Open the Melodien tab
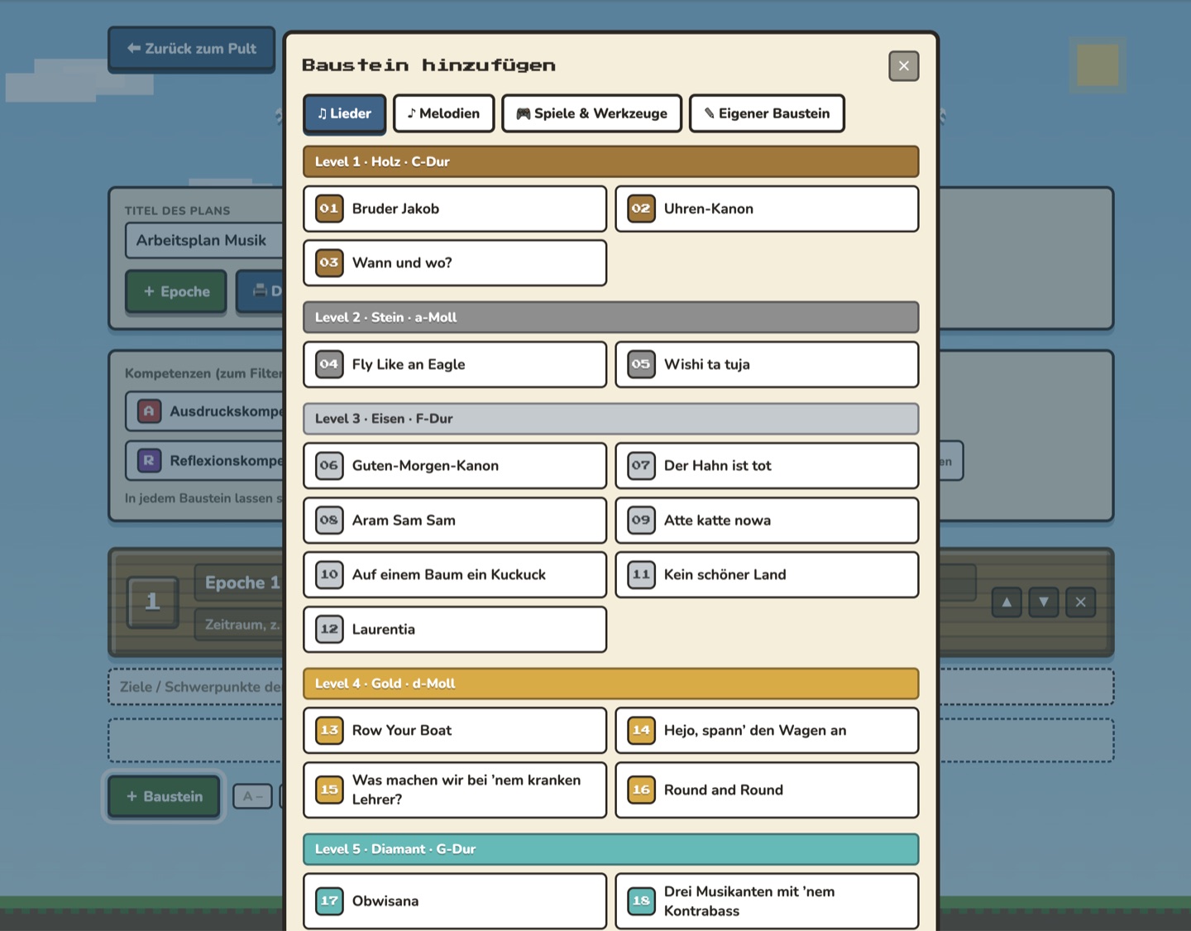 tap(443, 113)
